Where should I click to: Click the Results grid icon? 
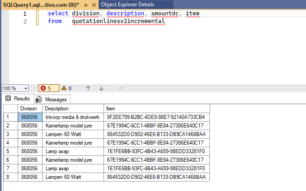8,98
